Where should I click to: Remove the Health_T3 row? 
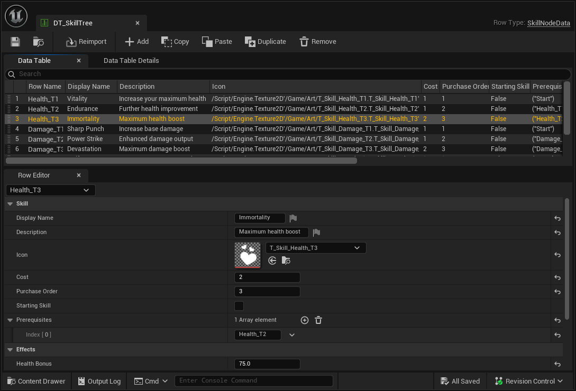point(317,41)
